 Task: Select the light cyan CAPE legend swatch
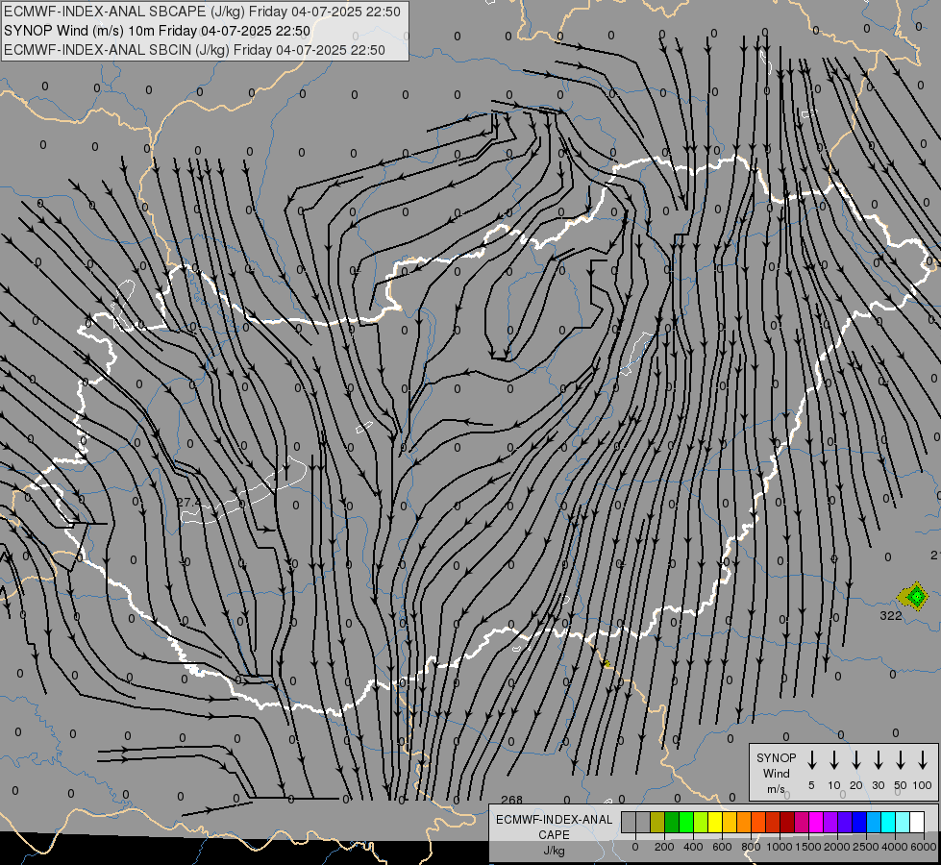click(903, 823)
